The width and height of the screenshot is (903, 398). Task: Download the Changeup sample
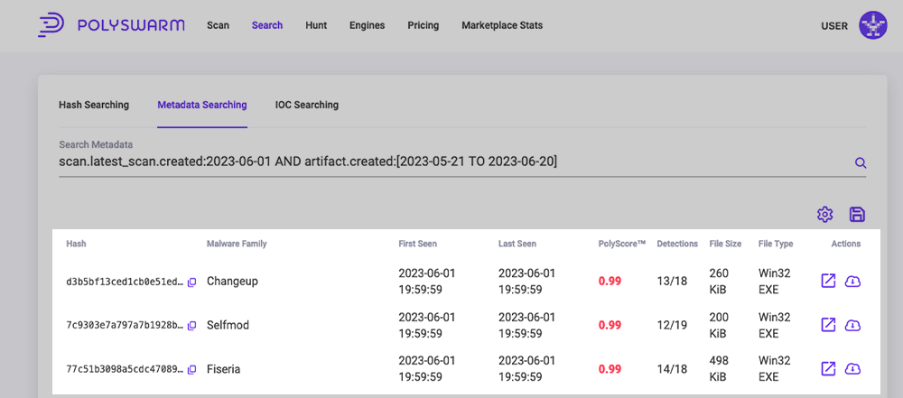[852, 281]
